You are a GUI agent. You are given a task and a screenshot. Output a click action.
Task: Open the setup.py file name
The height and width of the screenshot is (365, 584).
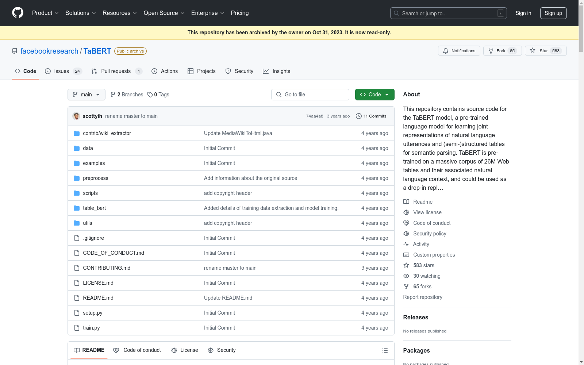(93, 313)
